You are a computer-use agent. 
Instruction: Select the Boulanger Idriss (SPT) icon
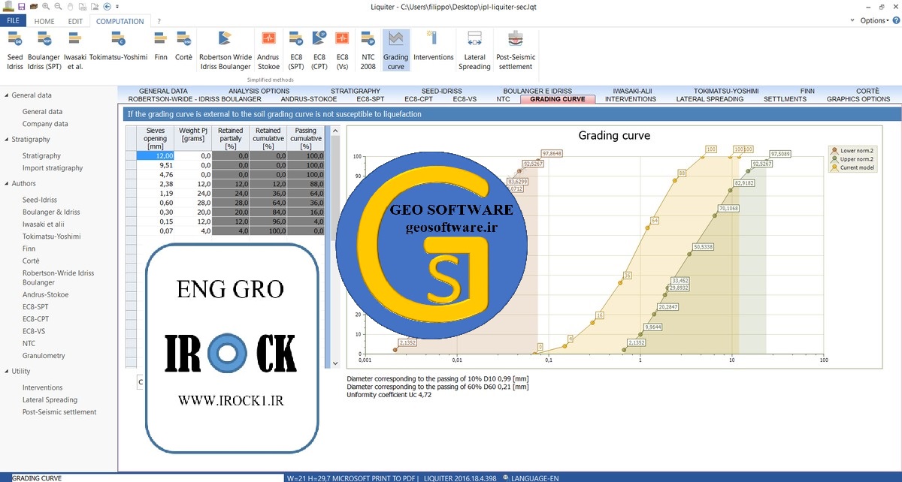click(44, 39)
